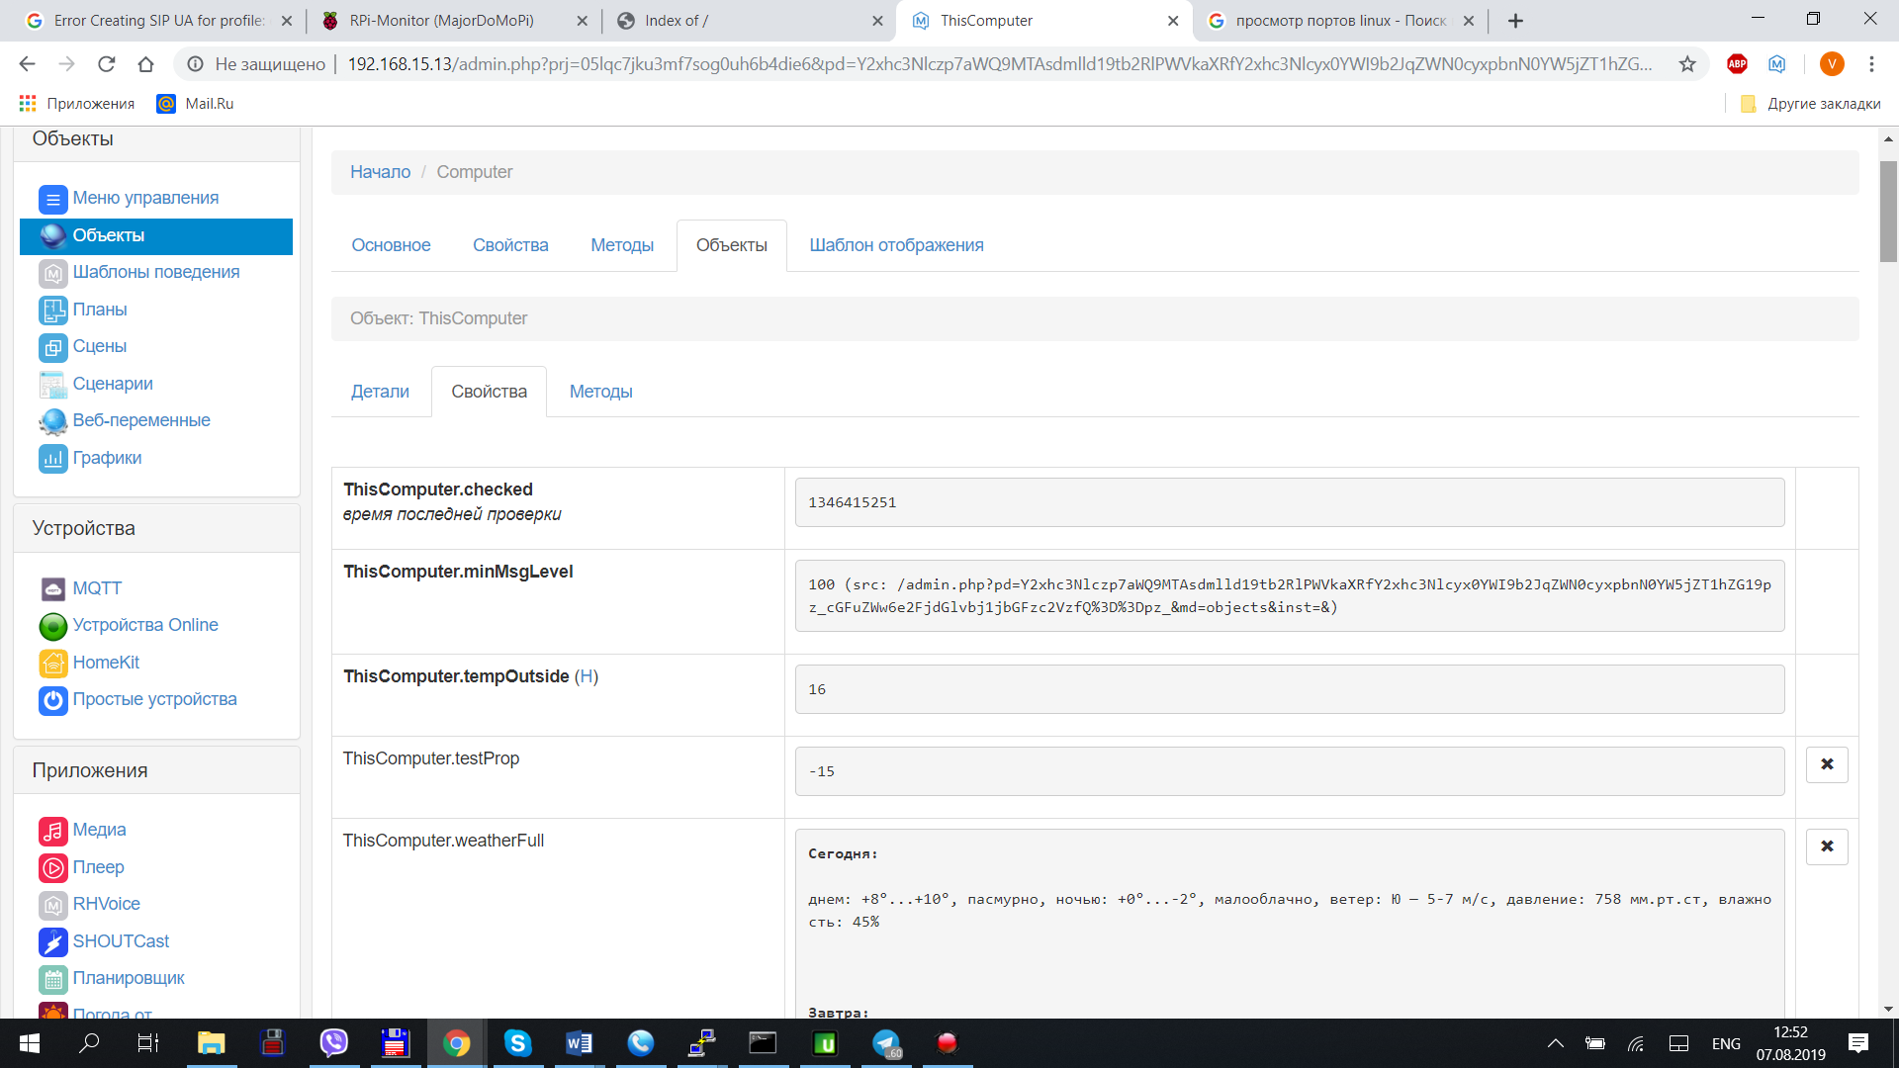The height and width of the screenshot is (1068, 1899).
Task: Click the Детали tab for ThisComputer
Action: point(380,392)
